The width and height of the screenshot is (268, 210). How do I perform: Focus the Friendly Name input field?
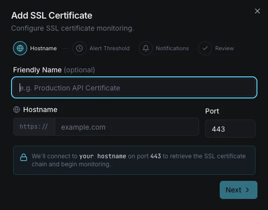point(134,87)
